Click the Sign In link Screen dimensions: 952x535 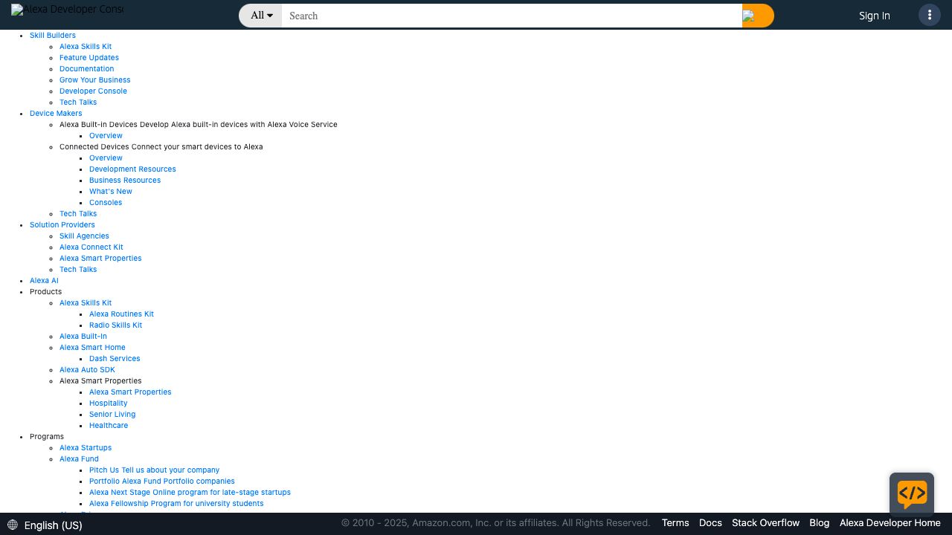874,16
